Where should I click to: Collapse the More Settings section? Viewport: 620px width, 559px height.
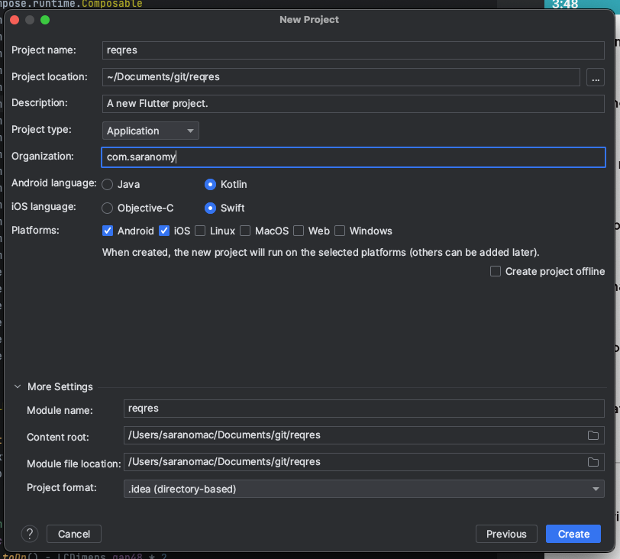tap(18, 386)
